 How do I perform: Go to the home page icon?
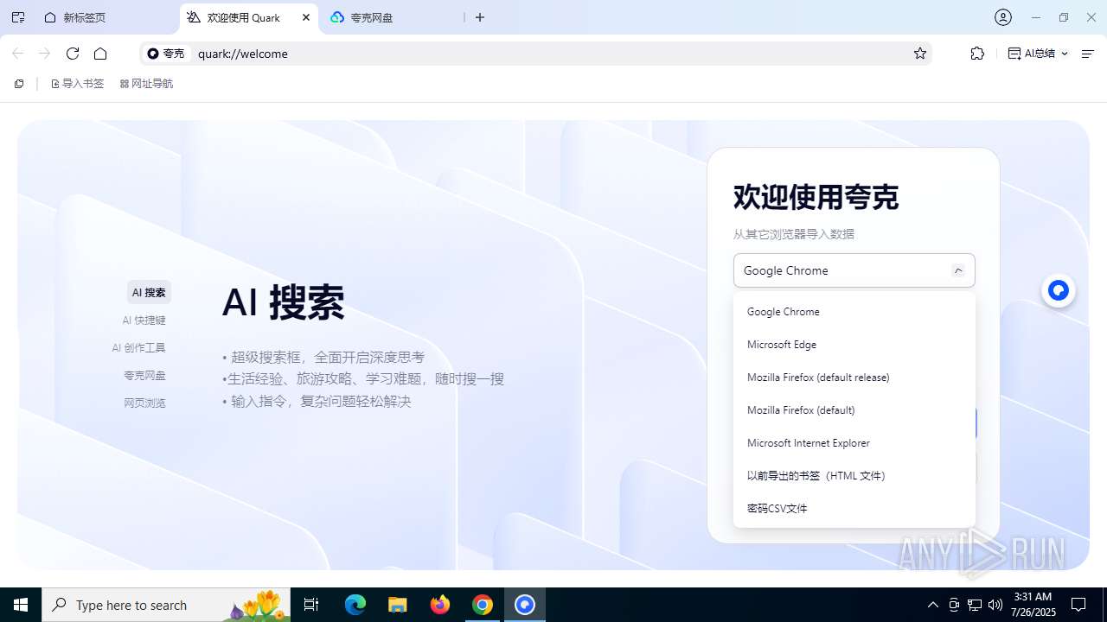coord(100,54)
